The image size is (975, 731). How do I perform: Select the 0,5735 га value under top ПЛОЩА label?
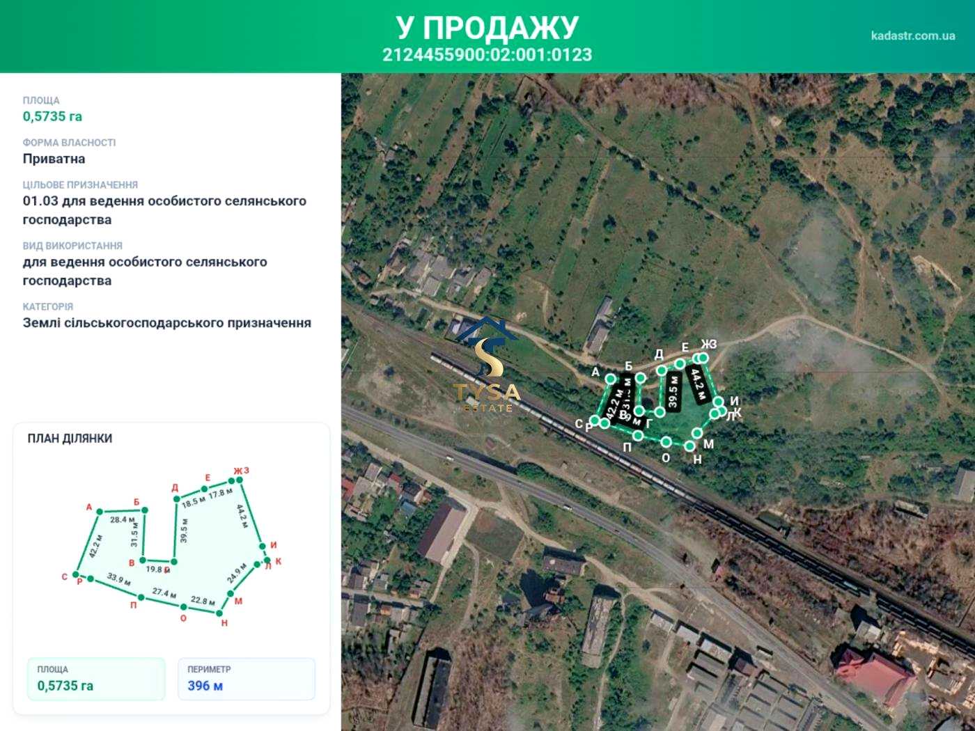click(52, 116)
